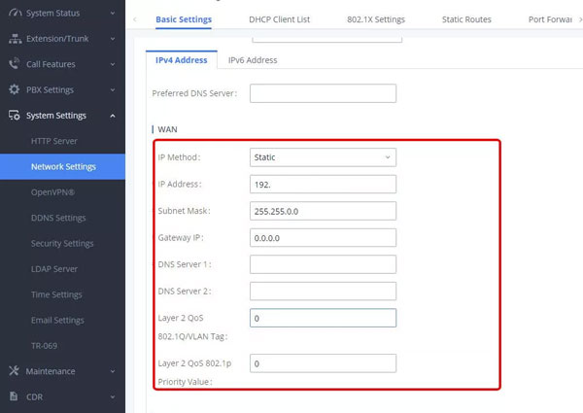Select the IPv6 Address tab
This screenshot has width=583, height=413.
253,60
